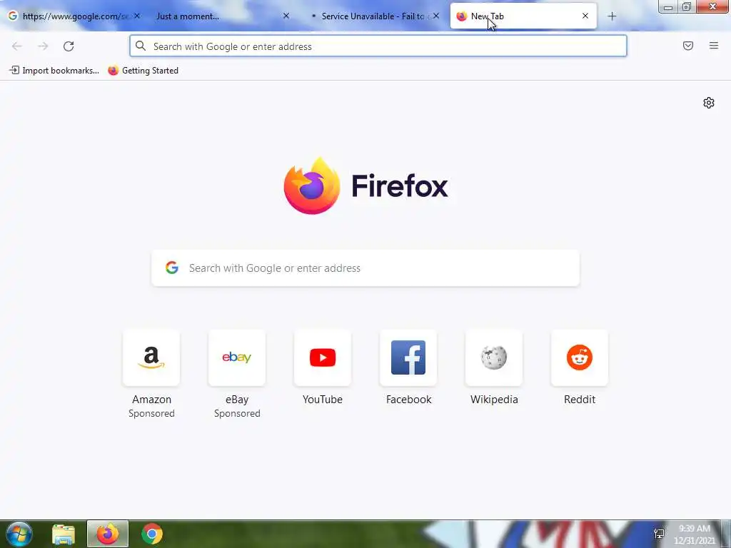This screenshot has height=548, width=731.
Task: Click Import bookmarks in bookmarks toolbar
Action: click(x=54, y=71)
